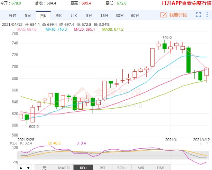Click the grey down triangle near 2021/4/12
The height and width of the screenshot is (170, 212).
point(207,143)
